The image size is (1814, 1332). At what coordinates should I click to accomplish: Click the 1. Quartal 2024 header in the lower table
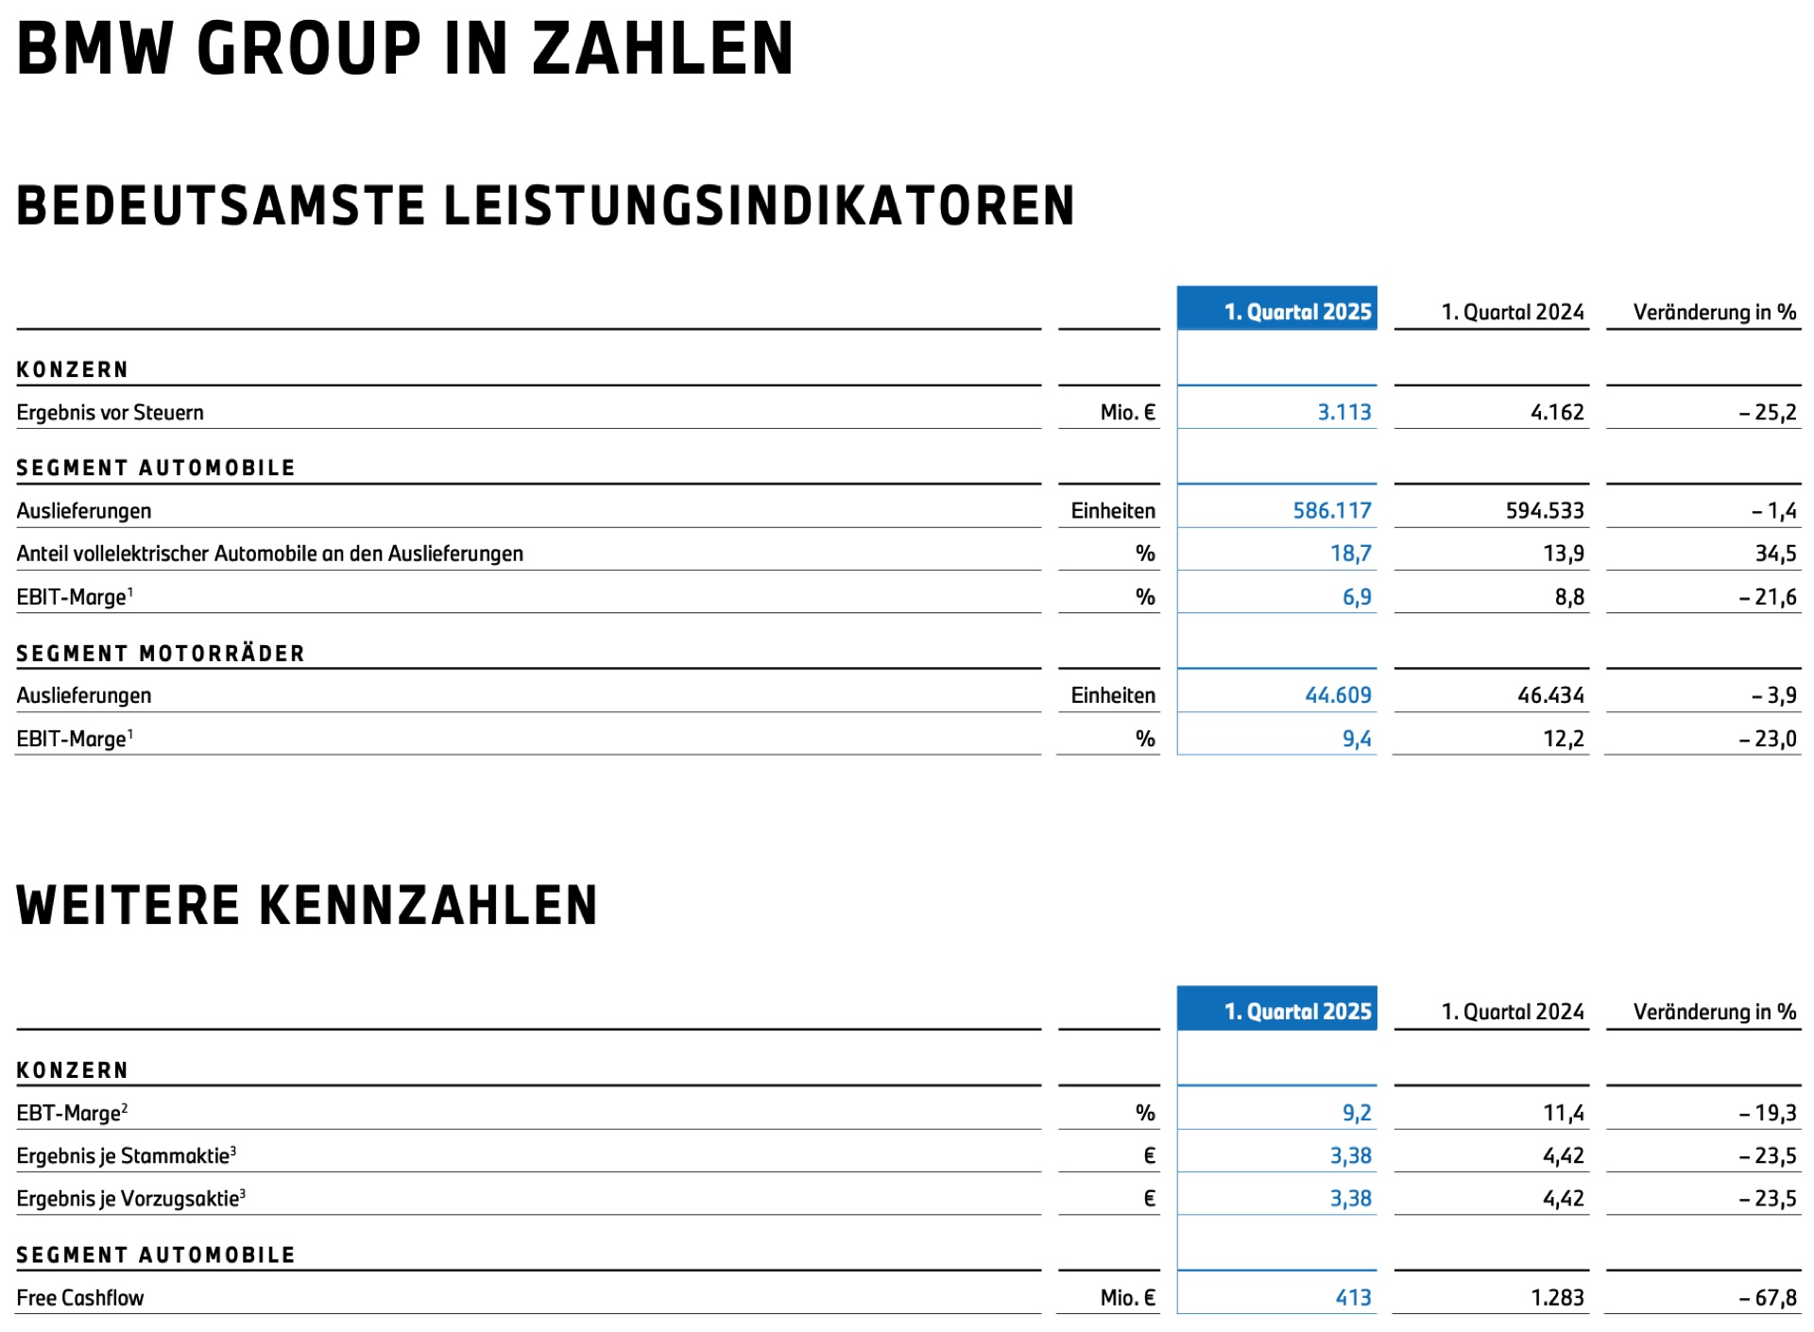point(1512,1012)
